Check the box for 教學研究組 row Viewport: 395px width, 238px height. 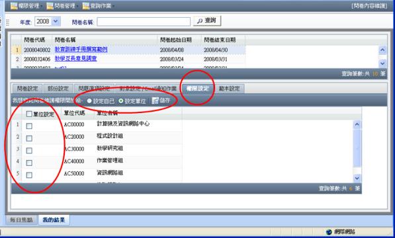pyautogui.click(x=29, y=151)
